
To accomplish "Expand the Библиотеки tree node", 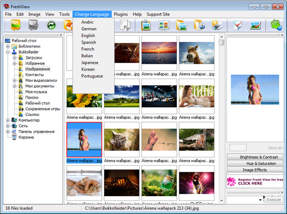I will [8, 46].
